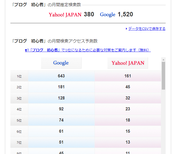Select the 3位 rank label
175x154 pixels.
(x=19, y=98)
